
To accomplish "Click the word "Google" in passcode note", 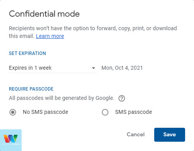I will [105, 98].
